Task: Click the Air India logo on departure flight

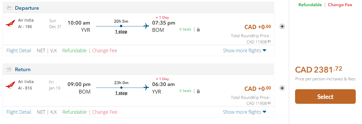Action: [x=10, y=23]
